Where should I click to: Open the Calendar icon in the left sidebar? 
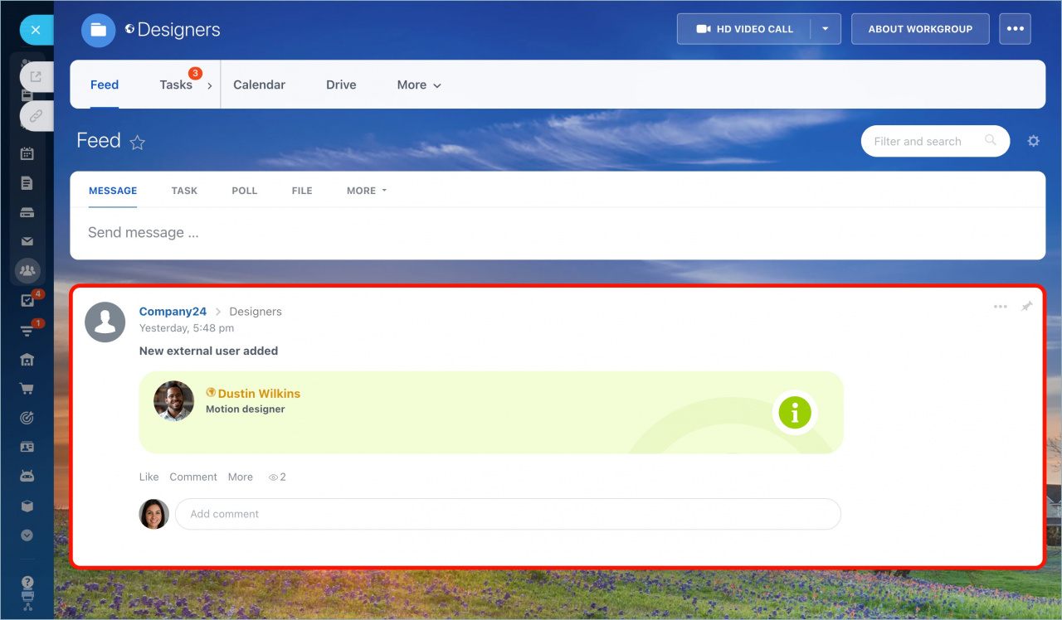pyautogui.click(x=27, y=153)
